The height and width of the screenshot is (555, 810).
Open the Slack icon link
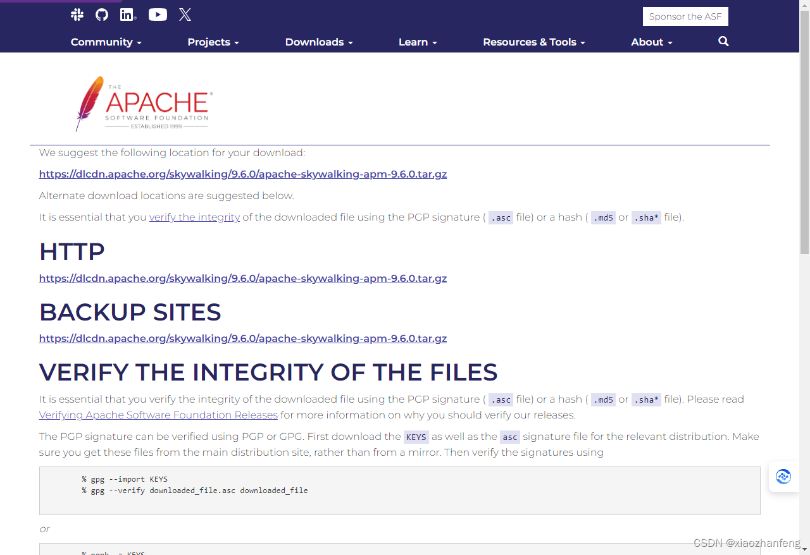pos(77,15)
